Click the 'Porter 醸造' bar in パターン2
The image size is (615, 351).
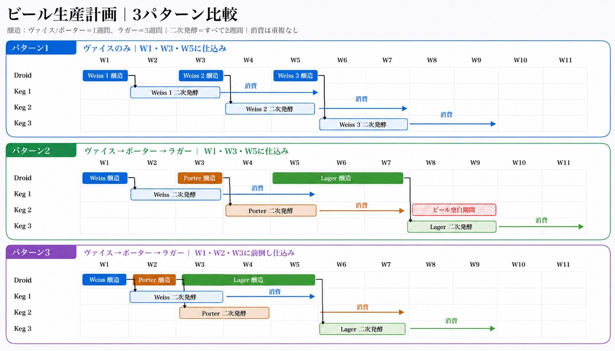point(200,178)
